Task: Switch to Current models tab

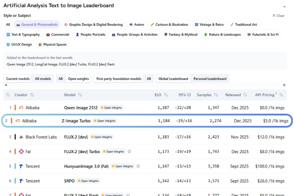Action: click(18, 79)
